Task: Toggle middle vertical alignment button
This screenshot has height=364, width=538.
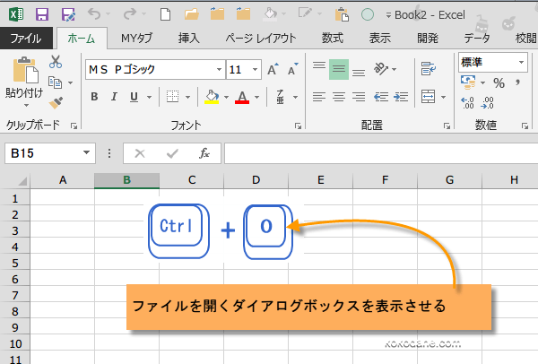Action: [x=338, y=69]
